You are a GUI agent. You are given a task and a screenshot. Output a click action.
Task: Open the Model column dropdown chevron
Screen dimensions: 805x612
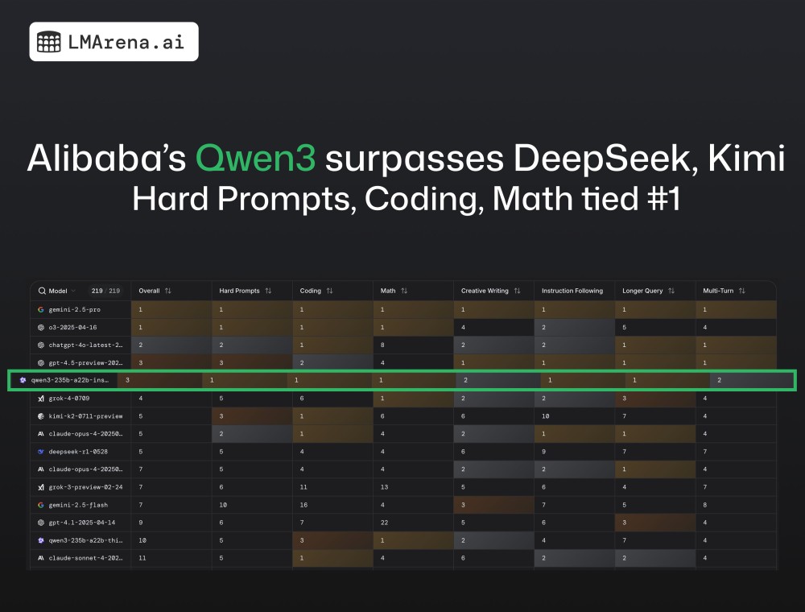pos(74,291)
